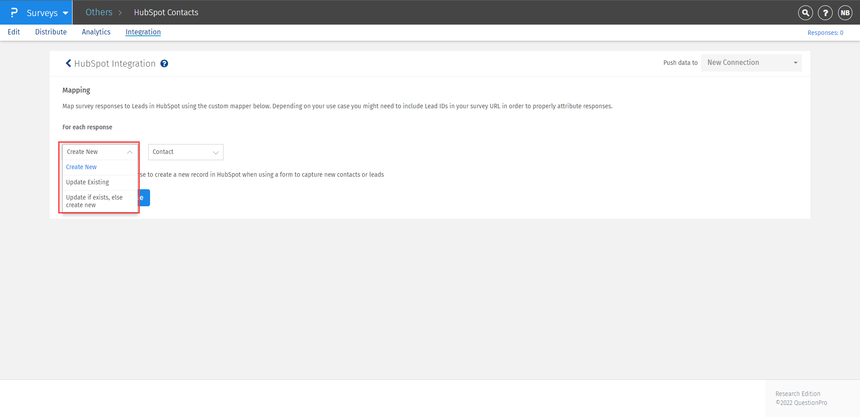This screenshot has width=860, height=417.
Task: Open the Responses: 0 link
Action: coord(826,33)
